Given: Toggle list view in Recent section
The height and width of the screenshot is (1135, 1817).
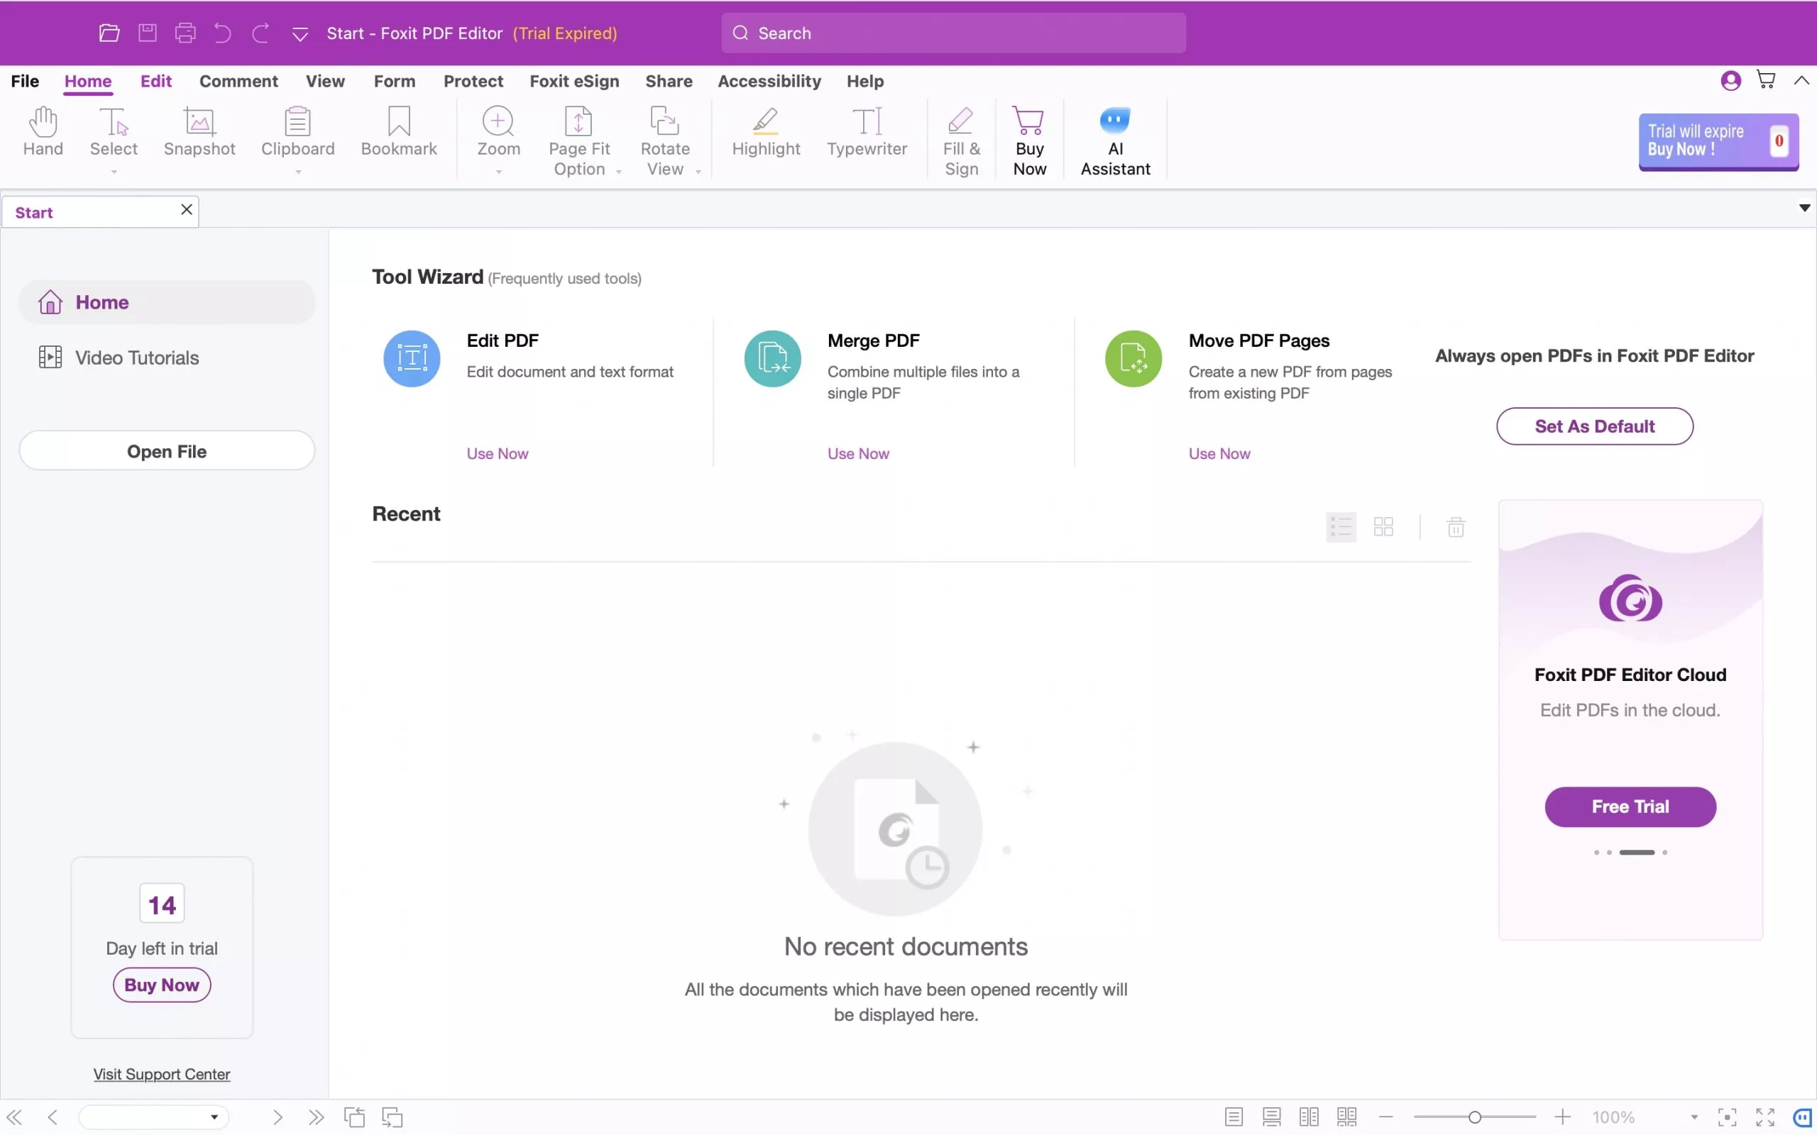Looking at the screenshot, I should 1339,526.
